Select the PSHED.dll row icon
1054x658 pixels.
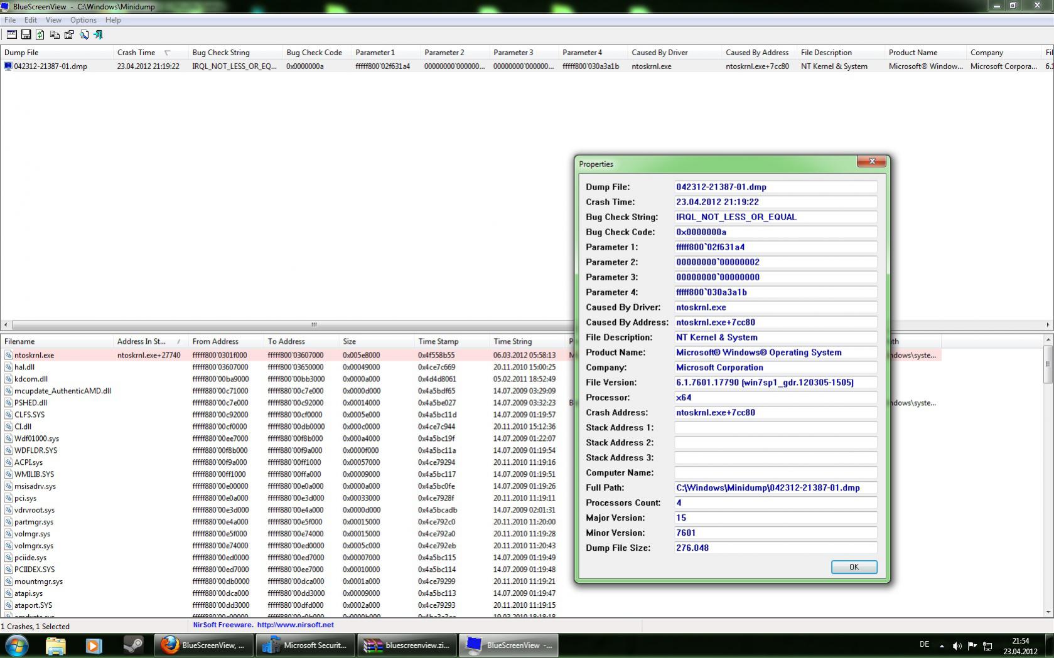coord(8,403)
